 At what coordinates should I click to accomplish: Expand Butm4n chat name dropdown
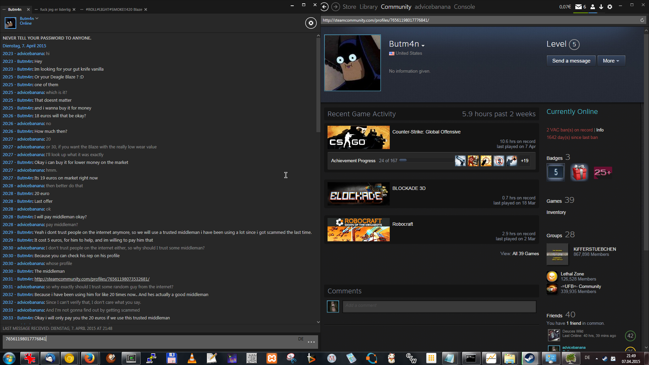(x=37, y=19)
